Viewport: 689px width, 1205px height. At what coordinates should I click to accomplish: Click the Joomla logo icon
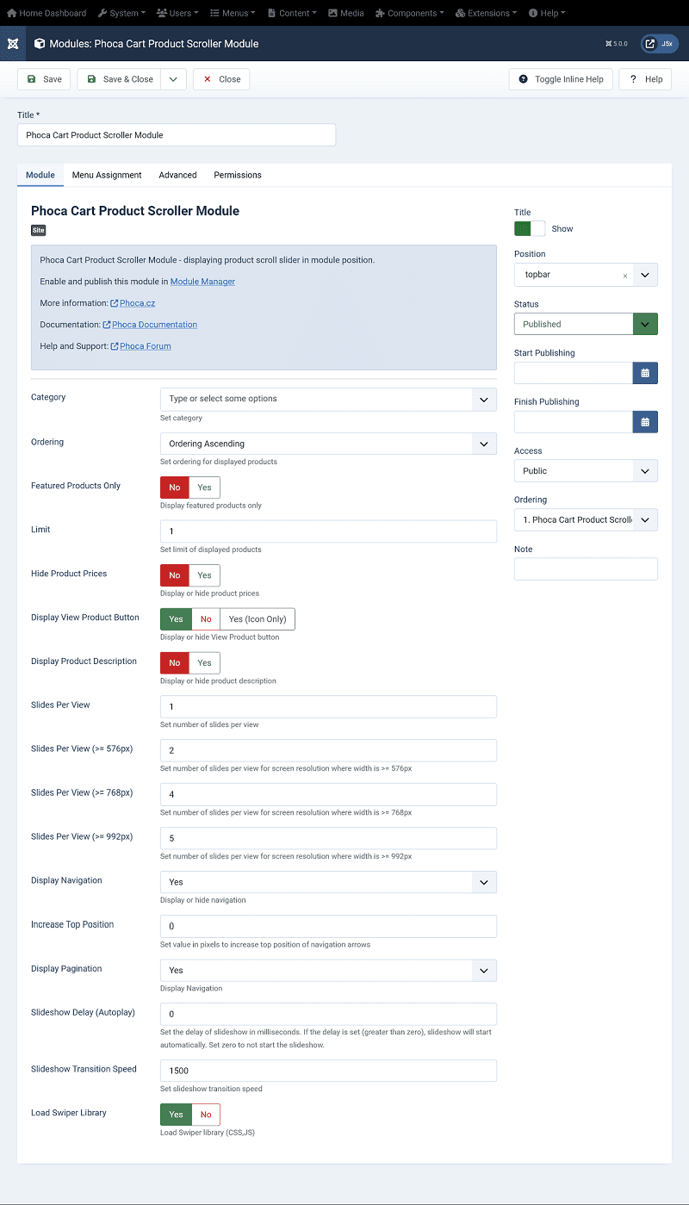click(13, 43)
